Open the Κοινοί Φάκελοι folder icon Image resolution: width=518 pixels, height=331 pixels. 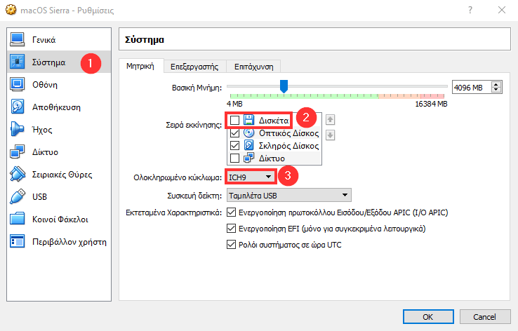click(x=17, y=219)
